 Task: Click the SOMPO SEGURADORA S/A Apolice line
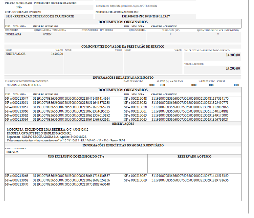pos(47,137)
